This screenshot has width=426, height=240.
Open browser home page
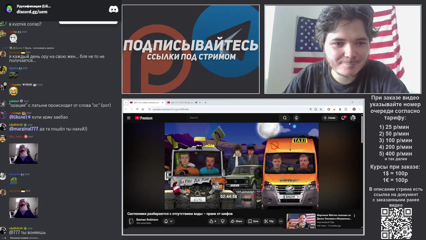click(x=143, y=109)
